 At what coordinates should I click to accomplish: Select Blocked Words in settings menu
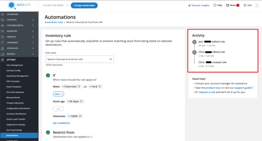(13, 98)
